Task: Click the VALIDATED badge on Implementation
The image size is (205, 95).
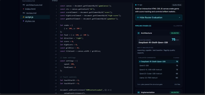Action: 175,92
